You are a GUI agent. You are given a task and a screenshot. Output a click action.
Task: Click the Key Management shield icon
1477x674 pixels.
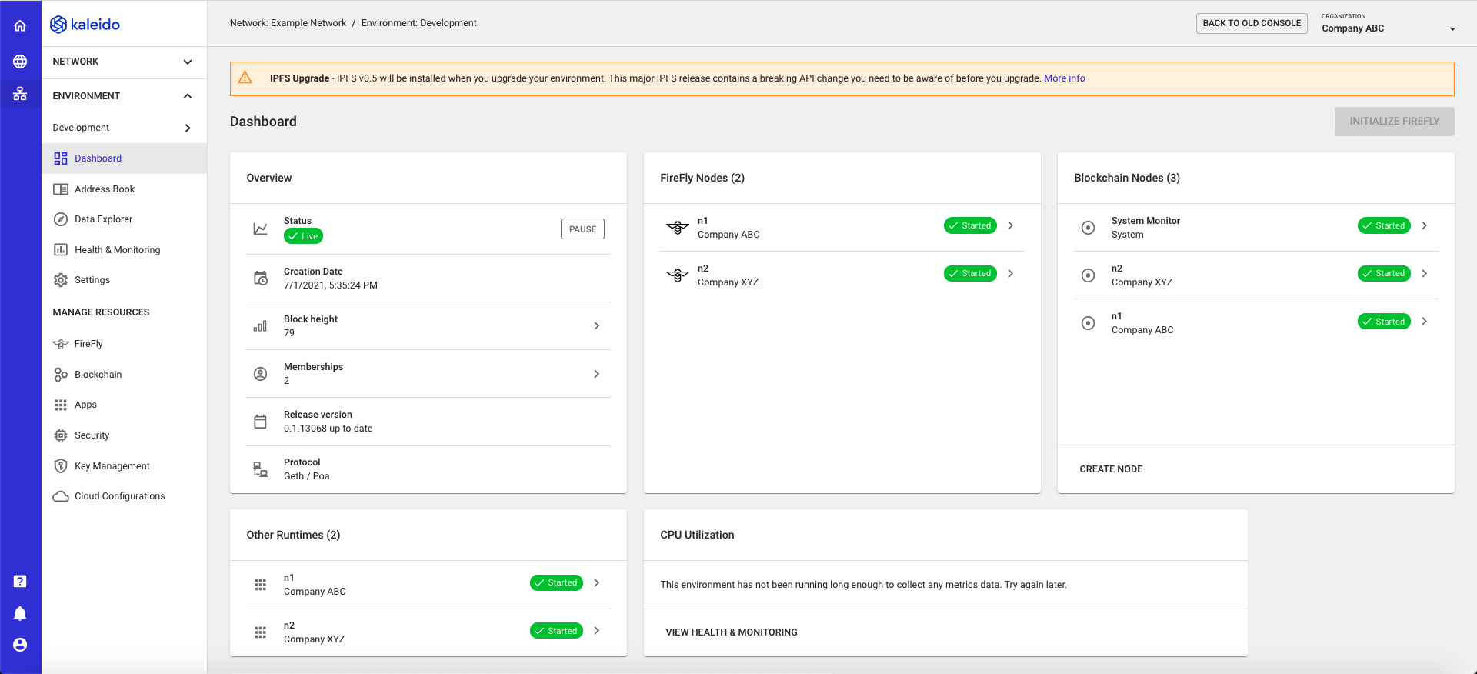[x=61, y=466]
